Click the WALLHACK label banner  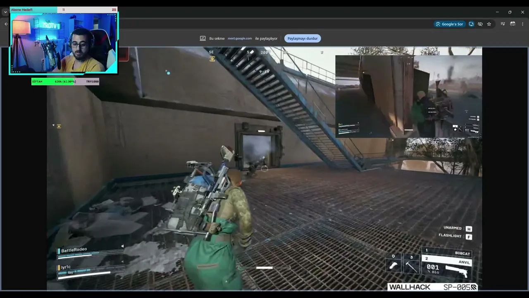pyautogui.click(x=410, y=287)
